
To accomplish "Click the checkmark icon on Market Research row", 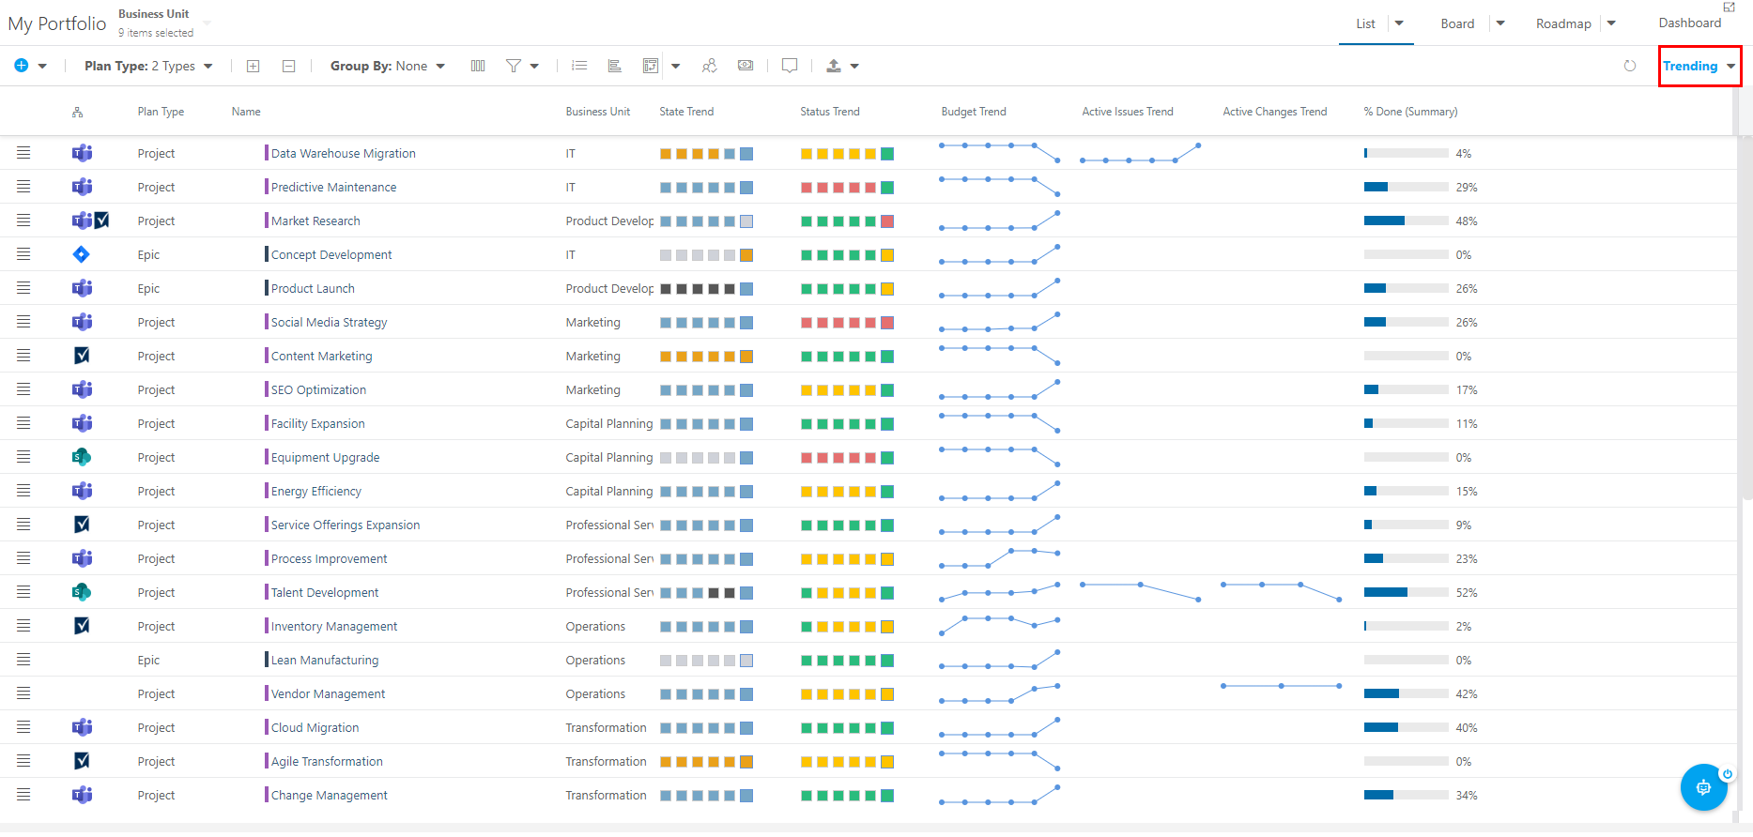I will 101,221.
